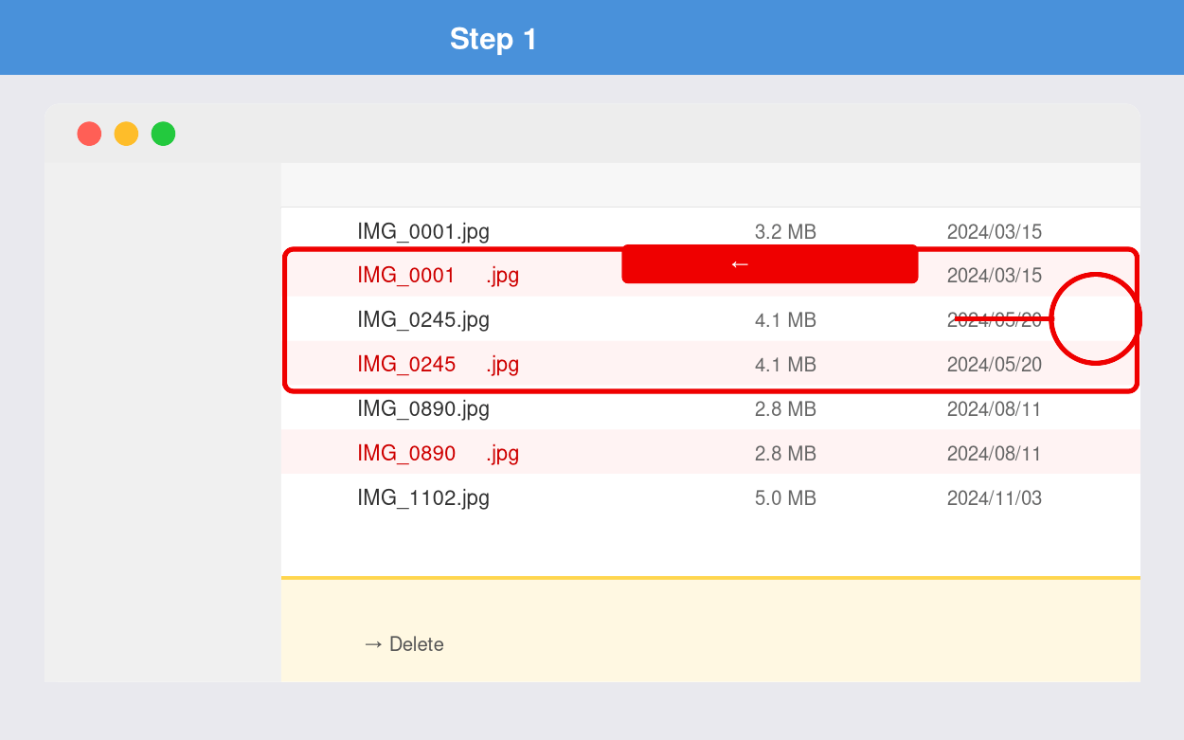Select the IMG_0890.jpg file row
This screenshot has width=1184, height=740.
click(423, 408)
